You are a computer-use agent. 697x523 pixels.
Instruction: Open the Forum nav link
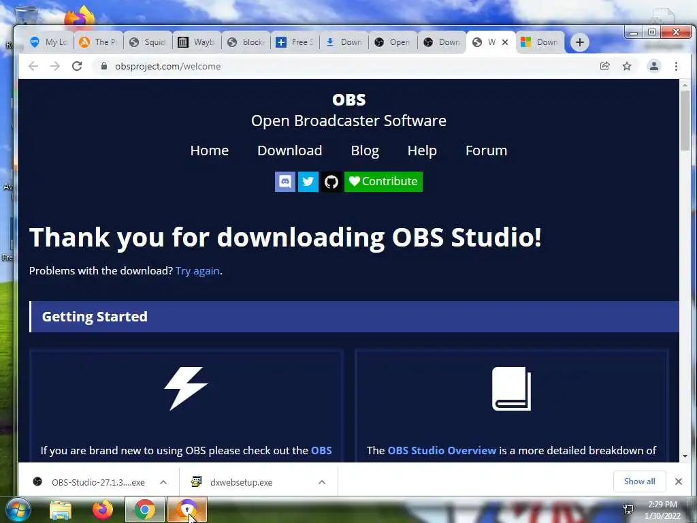tap(486, 150)
